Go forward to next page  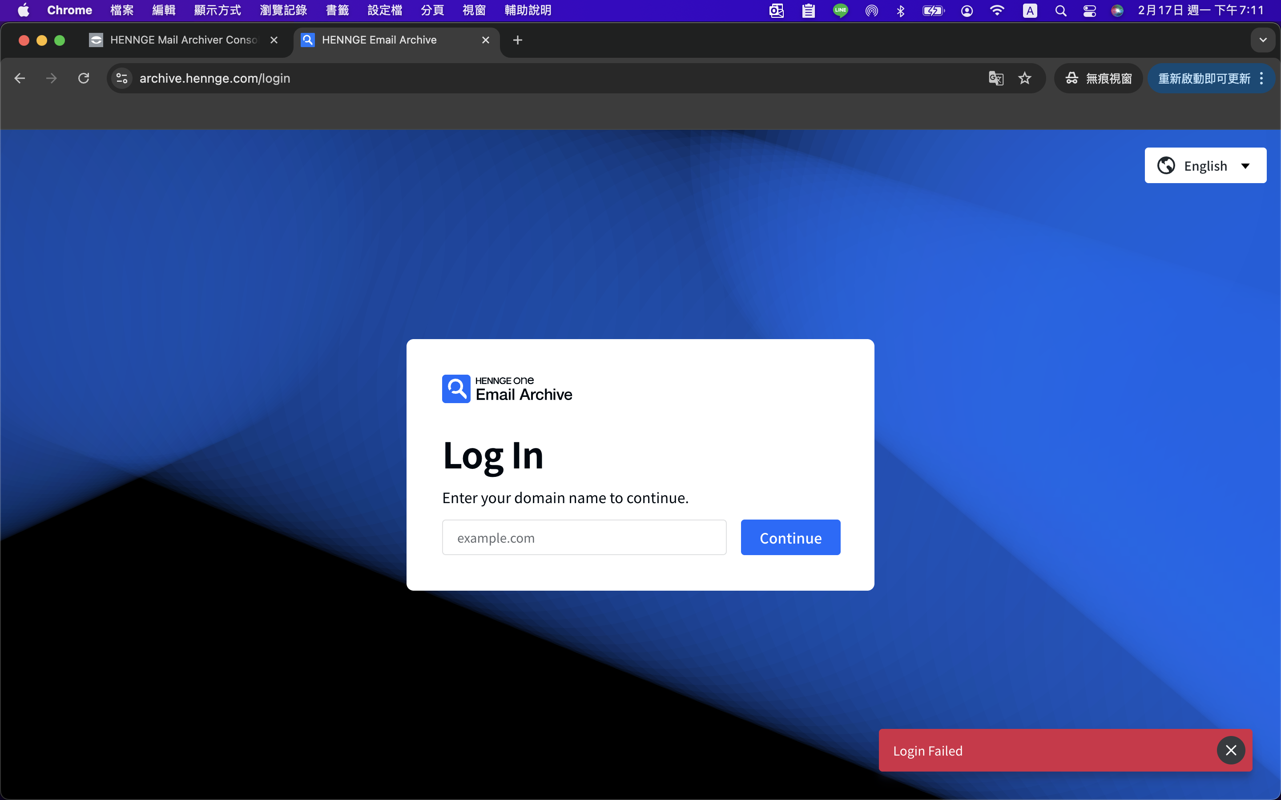(x=51, y=78)
